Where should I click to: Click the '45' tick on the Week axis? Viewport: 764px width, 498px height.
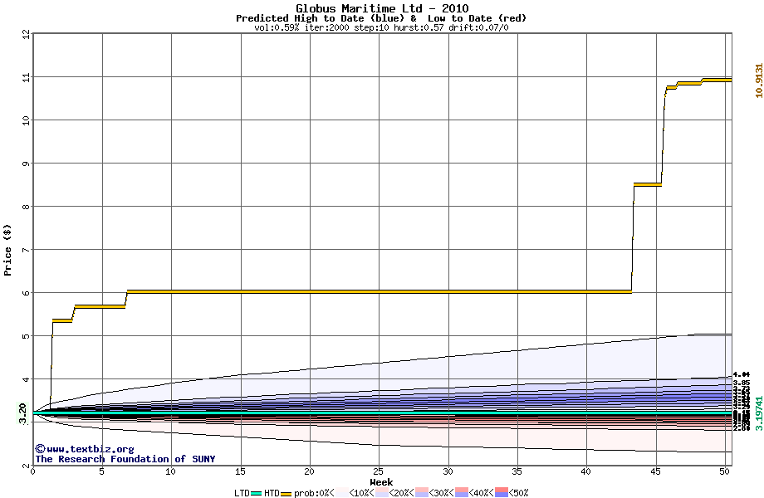click(x=655, y=471)
